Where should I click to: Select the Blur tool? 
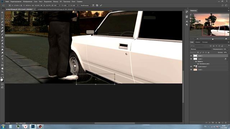click(2, 49)
